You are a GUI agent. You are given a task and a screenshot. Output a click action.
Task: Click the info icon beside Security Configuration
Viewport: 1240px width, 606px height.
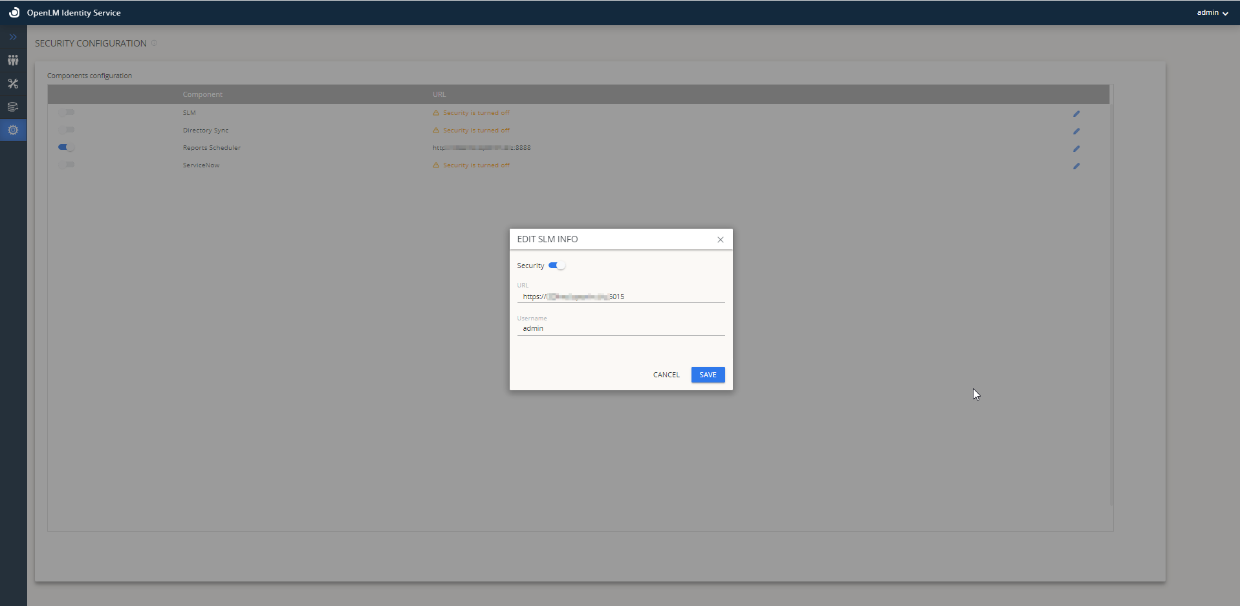(x=154, y=43)
